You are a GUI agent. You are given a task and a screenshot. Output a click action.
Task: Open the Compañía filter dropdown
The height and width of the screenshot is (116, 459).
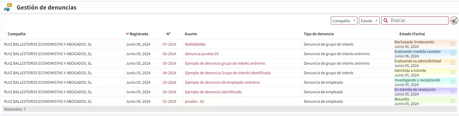tap(344, 20)
